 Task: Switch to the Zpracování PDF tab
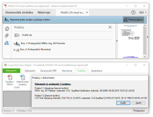coord(48,71)
